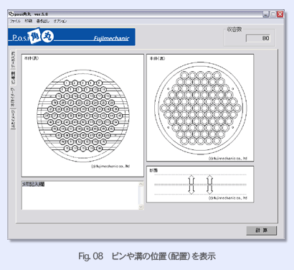This screenshot has height=270, width=294.
Task: Open the 印刷 menu
Action: 28,21
